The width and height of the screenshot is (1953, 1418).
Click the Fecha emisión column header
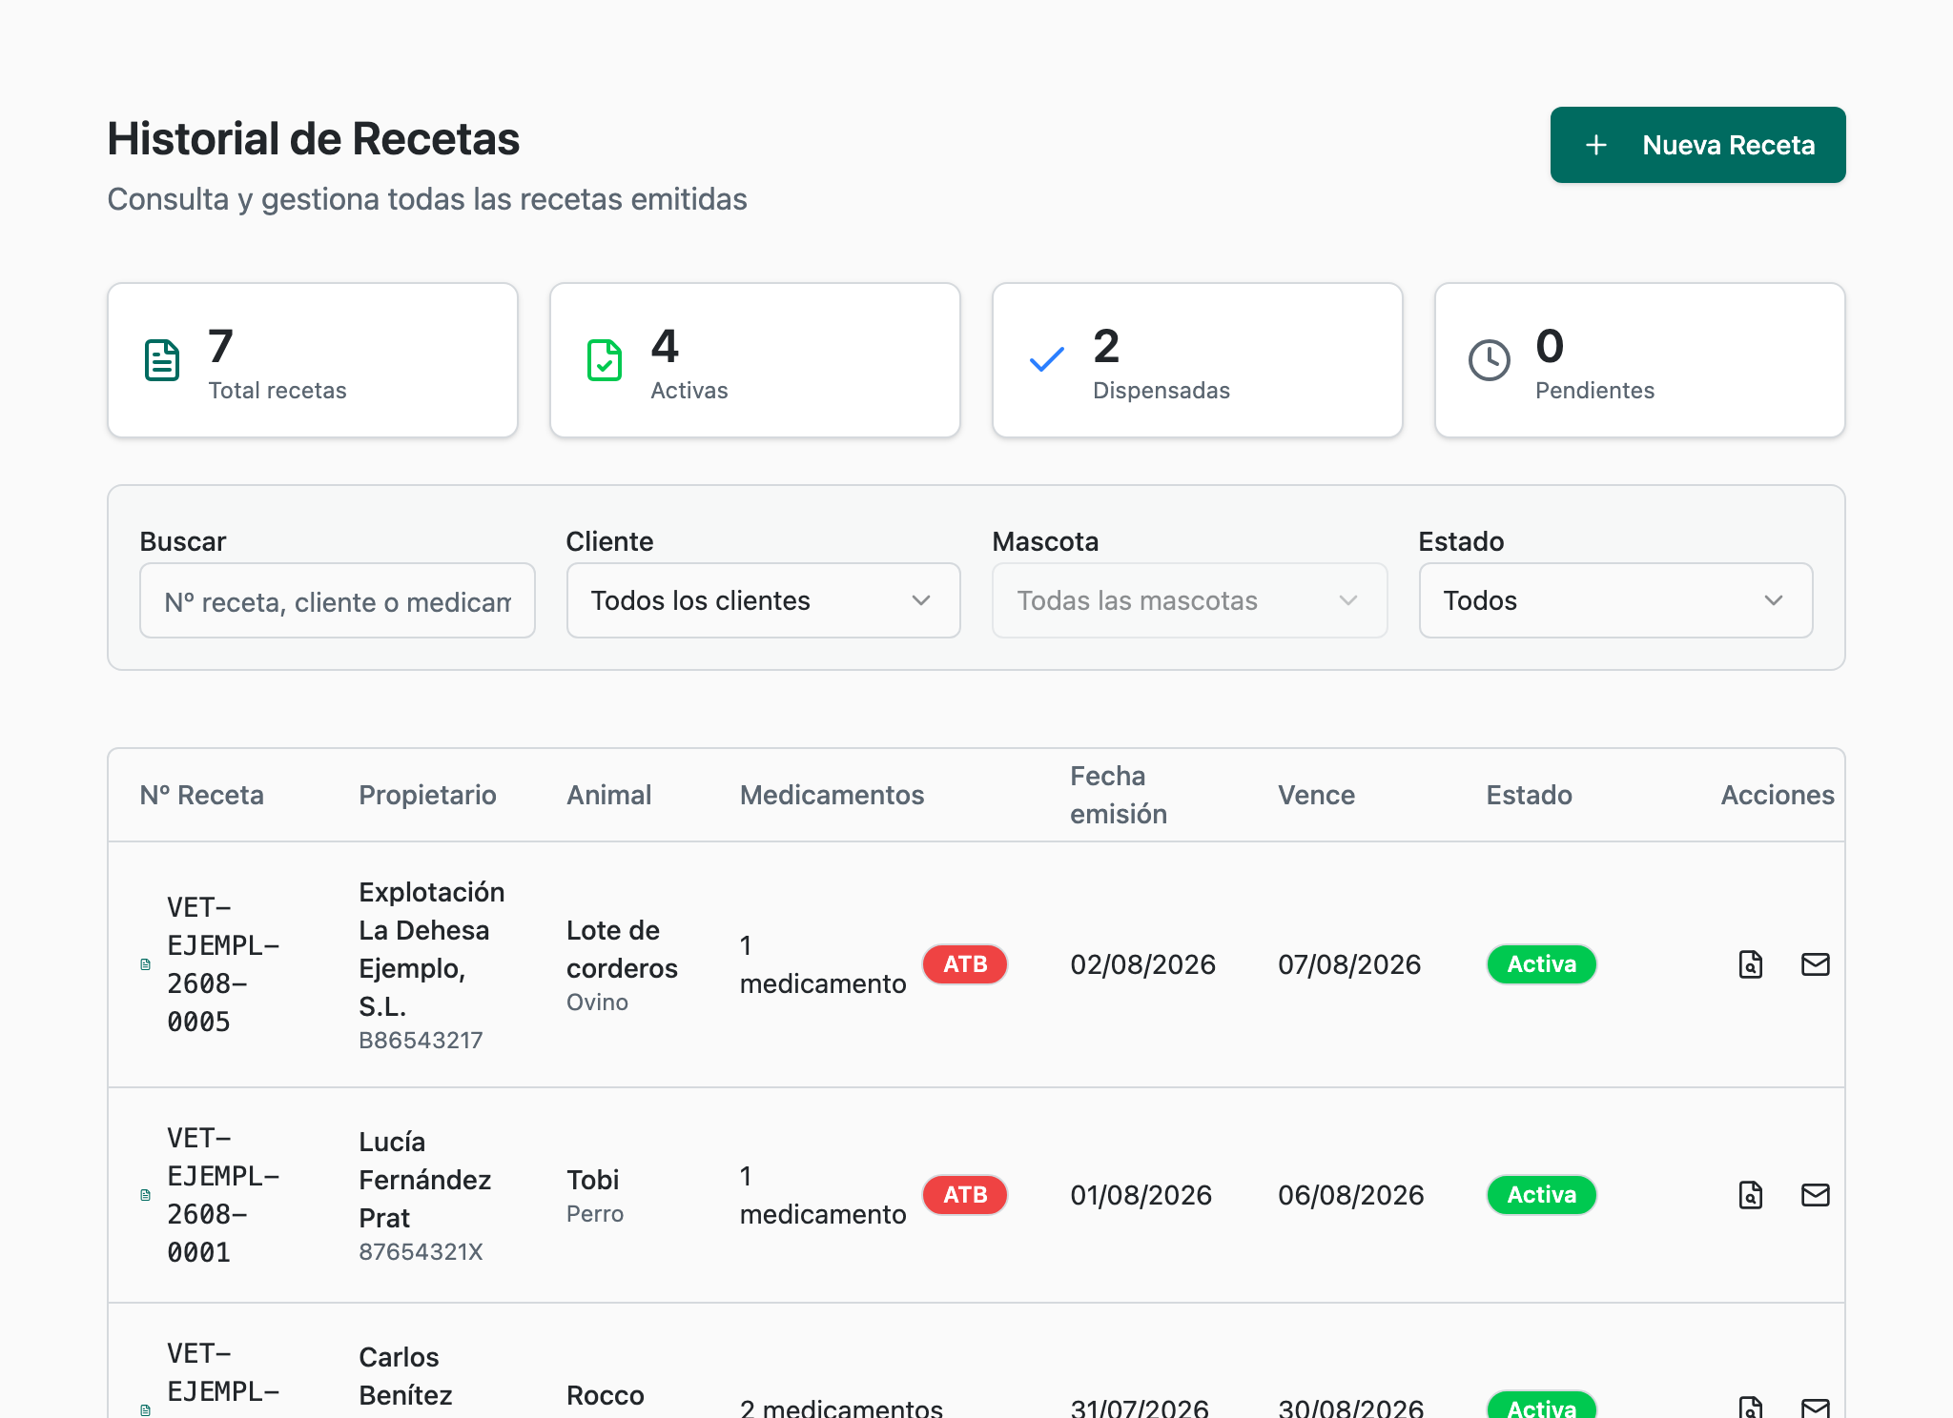[x=1119, y=795]
